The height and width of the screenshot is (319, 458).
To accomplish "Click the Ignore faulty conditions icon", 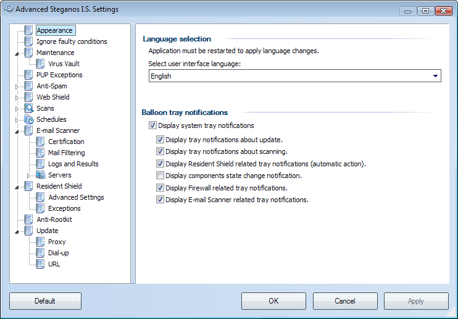I will tap(28, 41).
